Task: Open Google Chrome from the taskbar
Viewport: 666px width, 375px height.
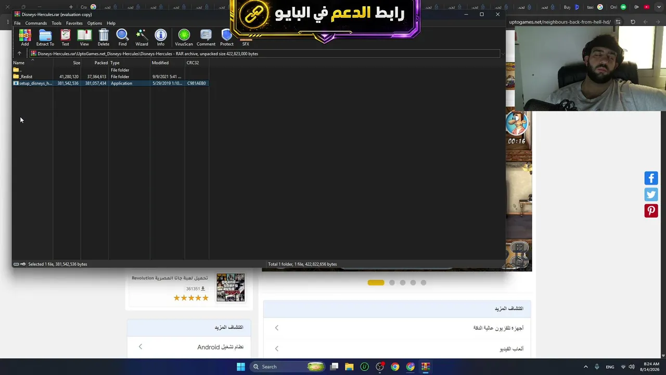Action: point(395,367)
